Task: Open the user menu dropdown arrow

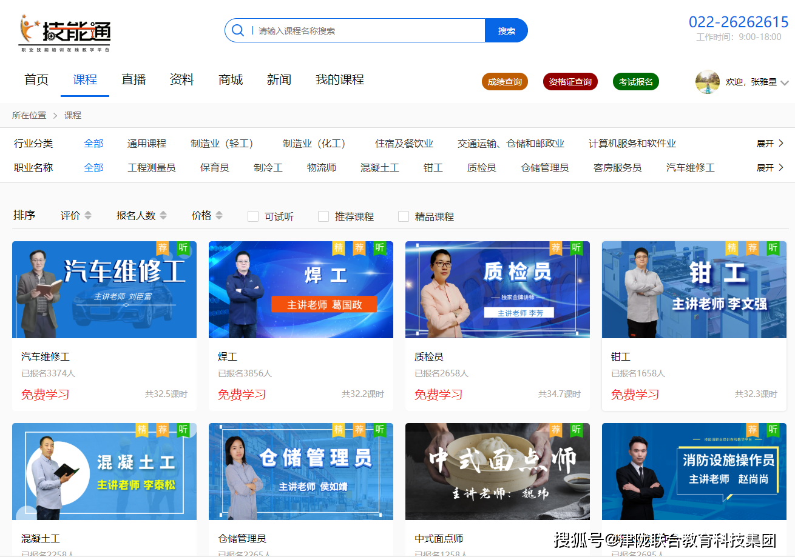Action: coord(785,83)
